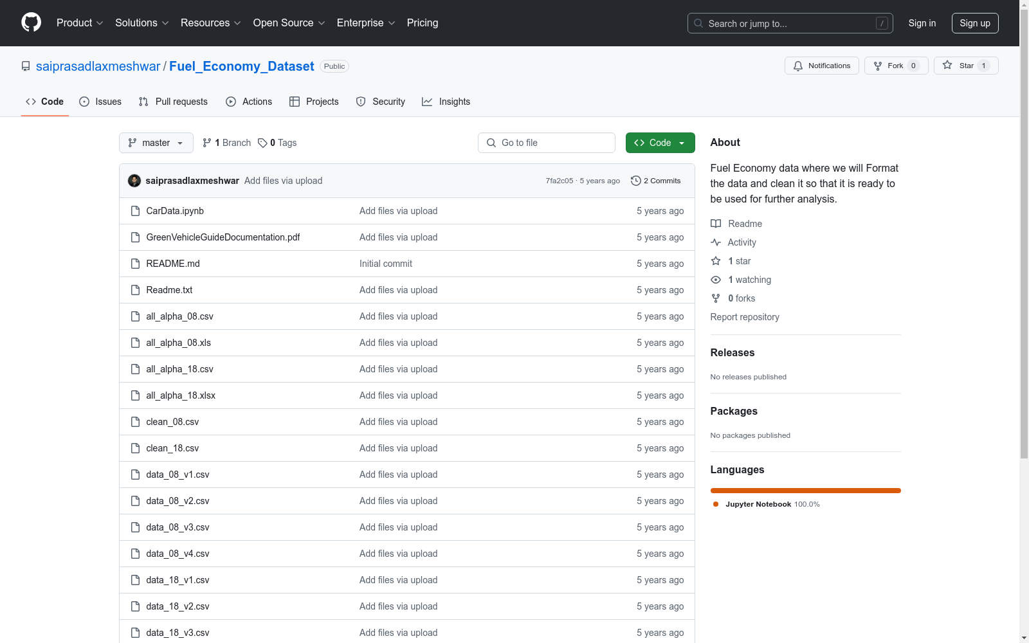This screenshot has width=1029, height=643.
Task: Open the data_08_v4.csv file
Action: coord(178,554)
